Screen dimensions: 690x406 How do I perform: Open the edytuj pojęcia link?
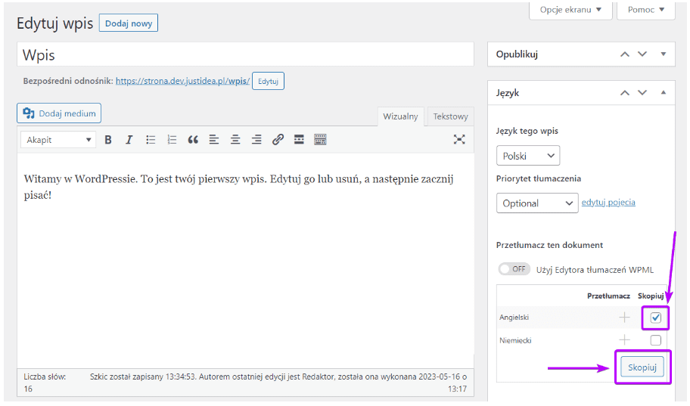tap(608, 203)
